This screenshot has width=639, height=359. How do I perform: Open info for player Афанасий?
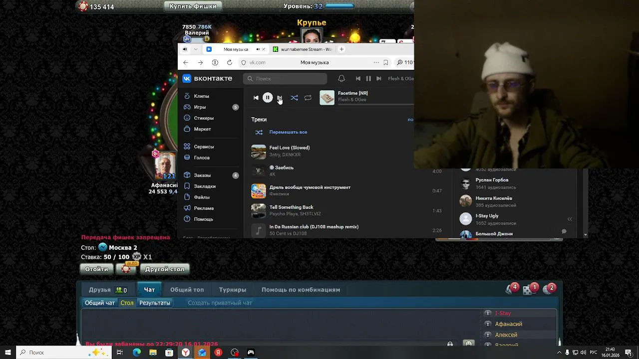click(x=488, y=324)
